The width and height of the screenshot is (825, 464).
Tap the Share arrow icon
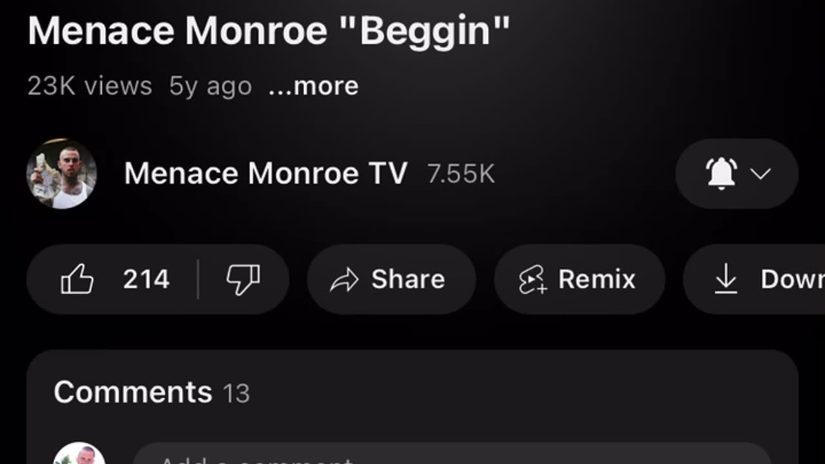pyautogui.click(x=344, y=280)
